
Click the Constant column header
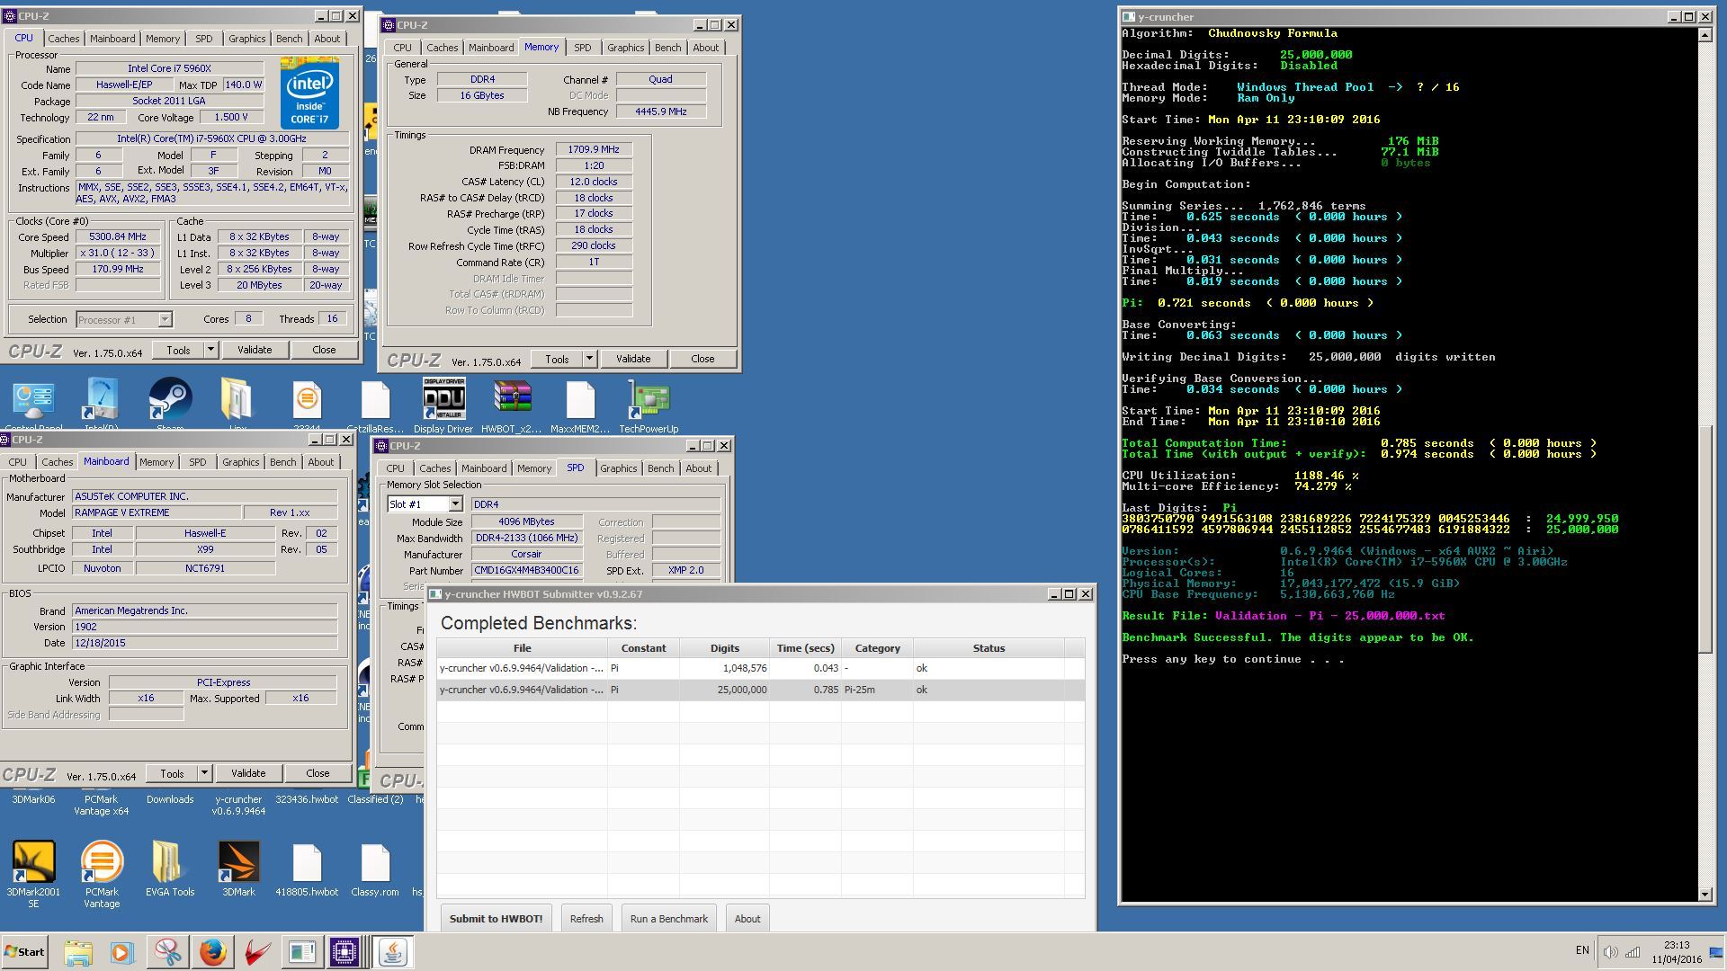(x=643, y=648)
